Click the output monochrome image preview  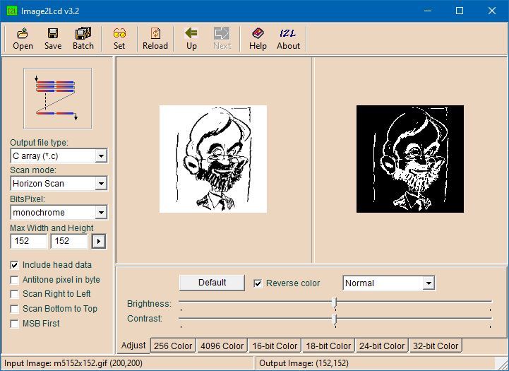[x=410, y=159]
